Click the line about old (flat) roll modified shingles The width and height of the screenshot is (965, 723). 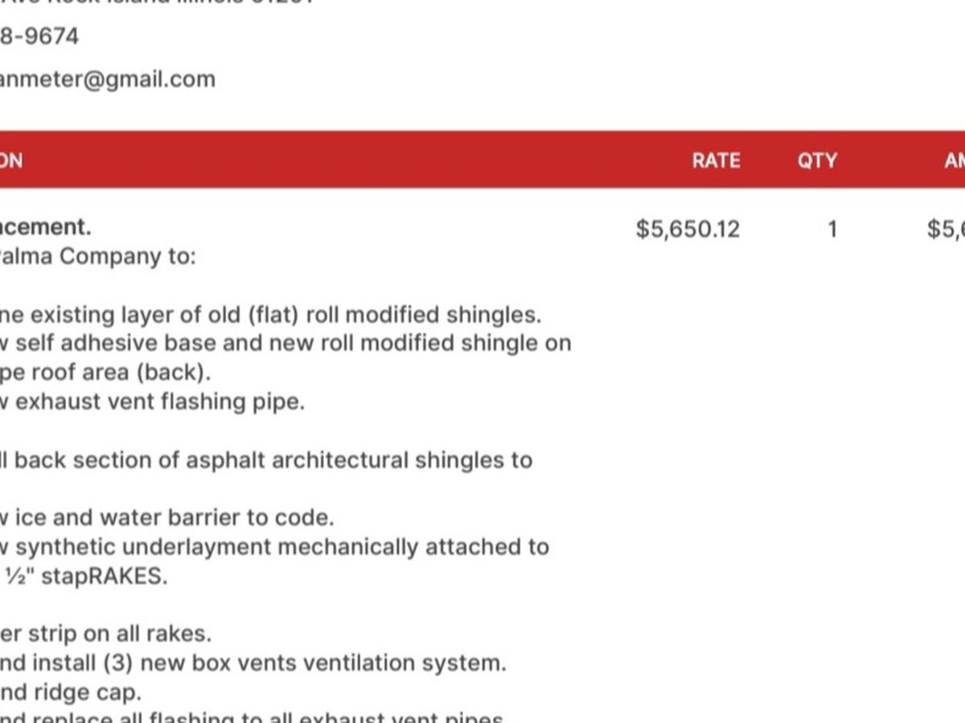[x=271, y=314]
